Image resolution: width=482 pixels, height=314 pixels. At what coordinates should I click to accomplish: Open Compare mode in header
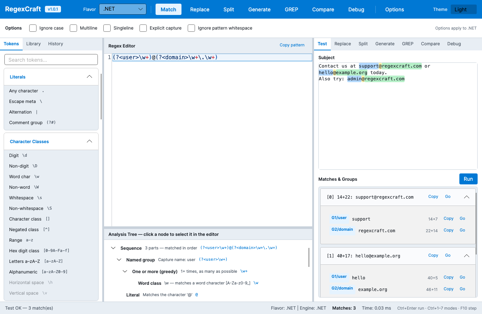point(323,9)
